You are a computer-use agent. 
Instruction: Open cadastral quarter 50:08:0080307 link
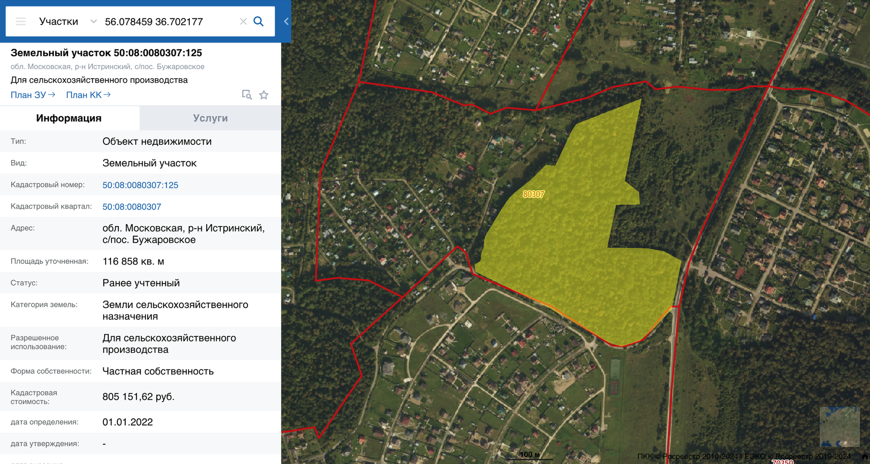[x=132, y=207]
